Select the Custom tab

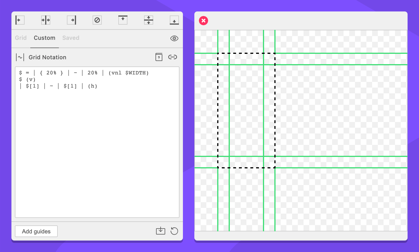[45, 38]
